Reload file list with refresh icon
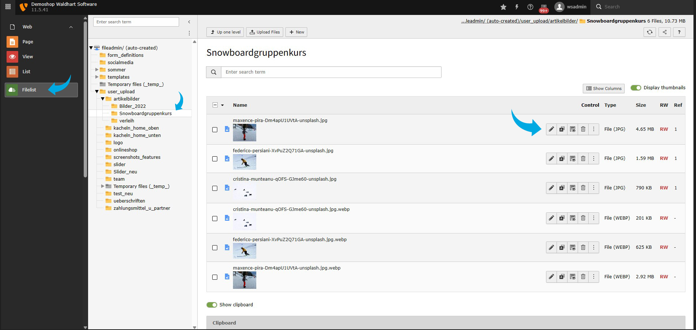 pos(650,32)
